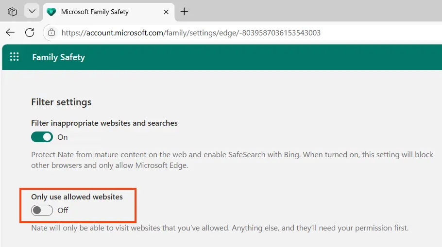This screenshot has height=247, width=442.
Task: Click the Filter settings heading
Action: 61,102
